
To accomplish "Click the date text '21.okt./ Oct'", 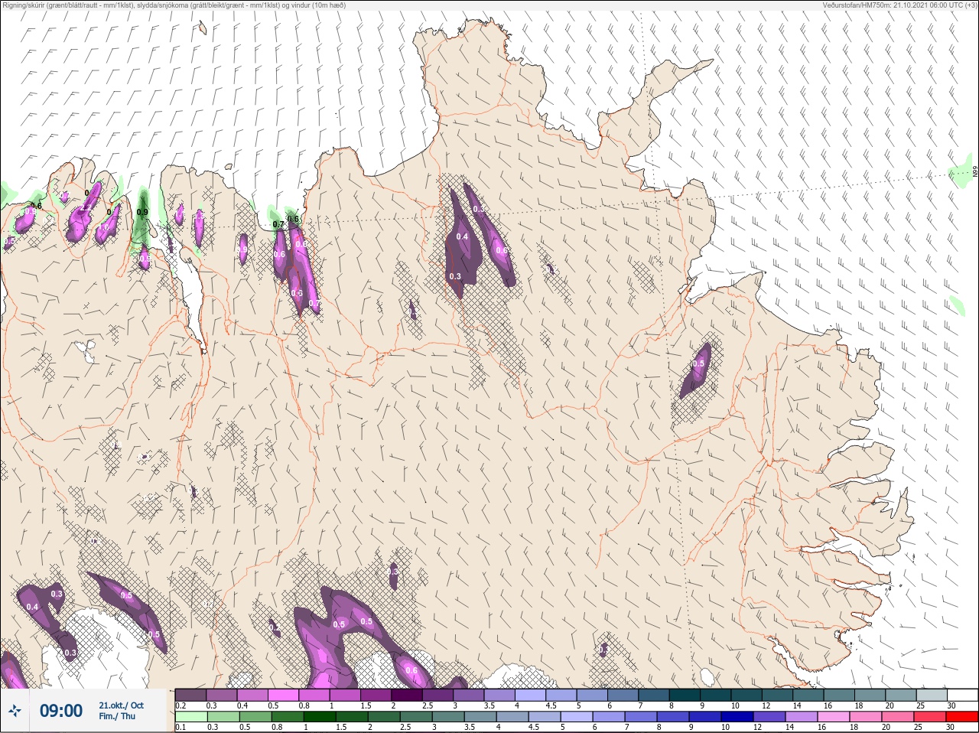I will point(121,705).
